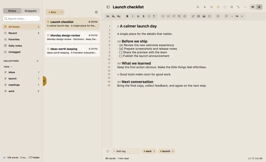This screenshot has width=266, height=162.
Task: Collapse the Tags section chevron
Action: [12, 67]
